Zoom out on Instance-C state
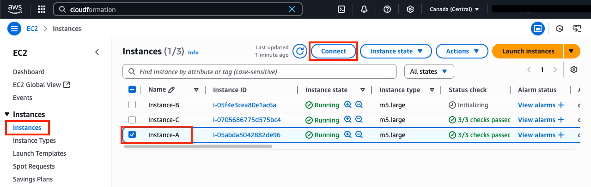This screenshot has width=591, height=187. [x=359, y=120]
